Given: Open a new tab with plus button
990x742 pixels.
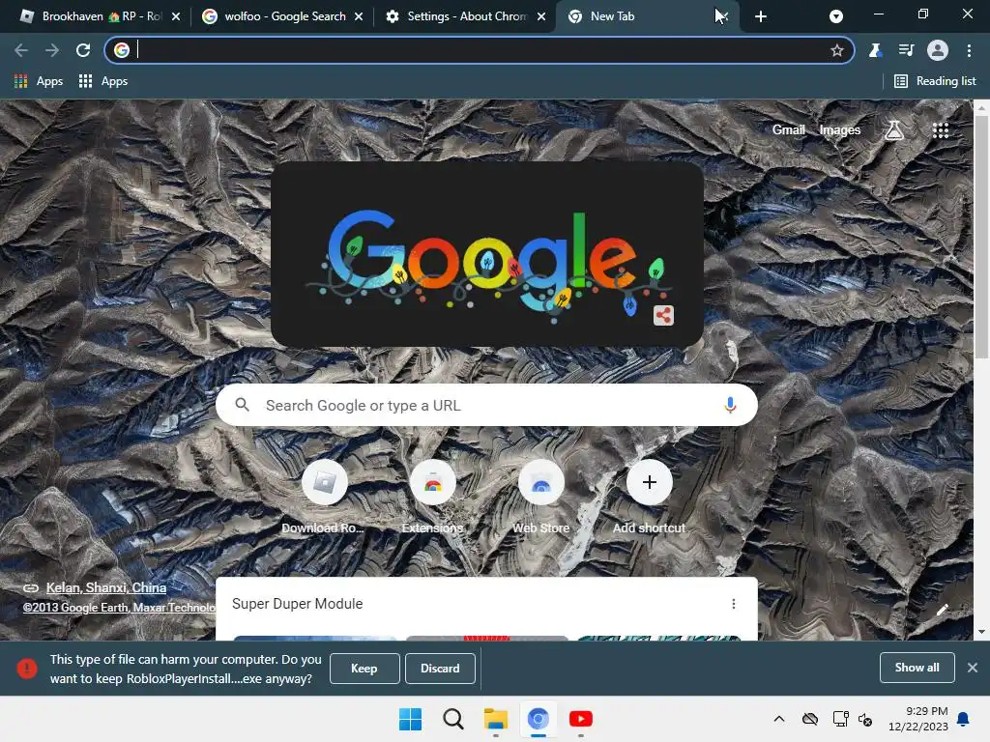Looking at the screenshot, I should (x=761, y=17).
